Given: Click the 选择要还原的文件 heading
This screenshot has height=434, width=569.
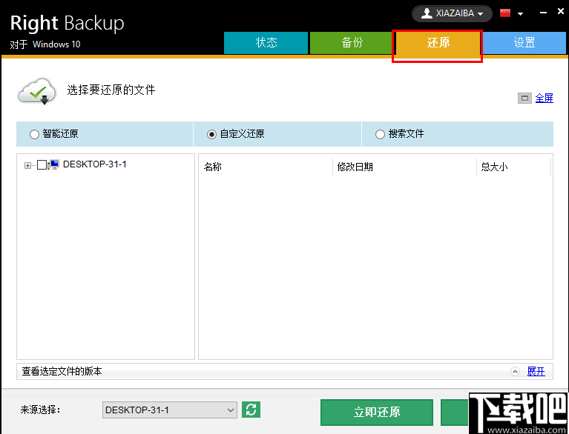Looking at the screenshot, I should click(x=111, y=90).
